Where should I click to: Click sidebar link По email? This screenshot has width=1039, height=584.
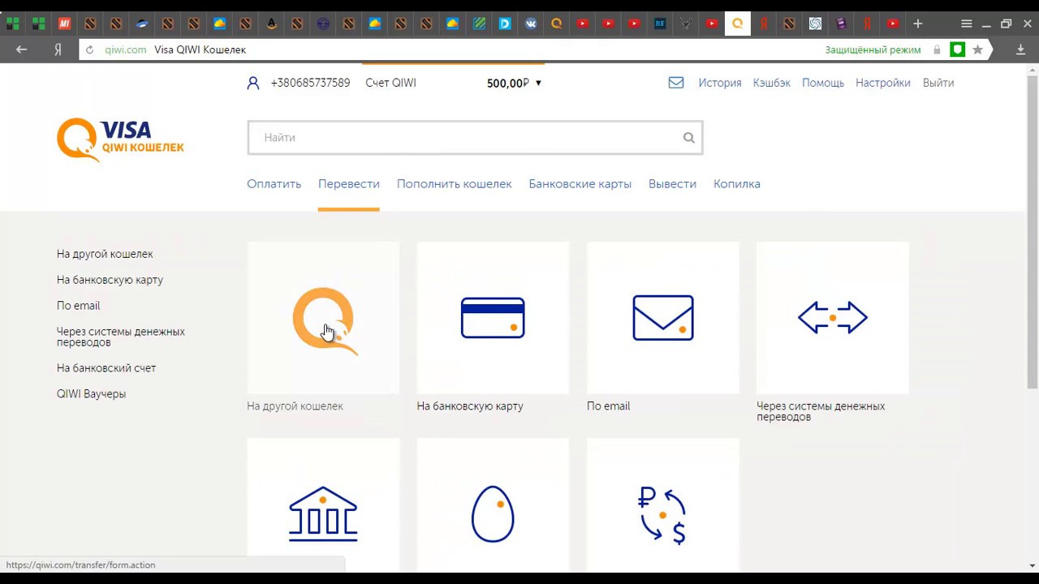tap(78, 306)
